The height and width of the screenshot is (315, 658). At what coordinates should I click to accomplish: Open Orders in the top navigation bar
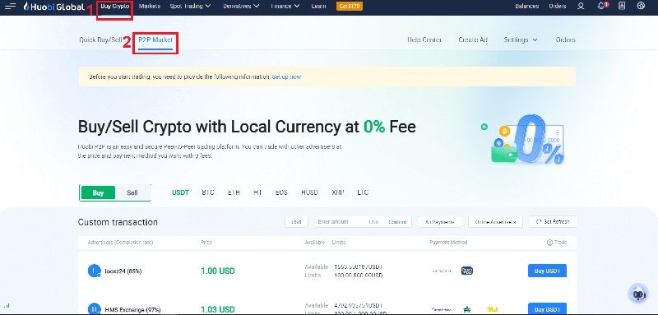point(558,6)
